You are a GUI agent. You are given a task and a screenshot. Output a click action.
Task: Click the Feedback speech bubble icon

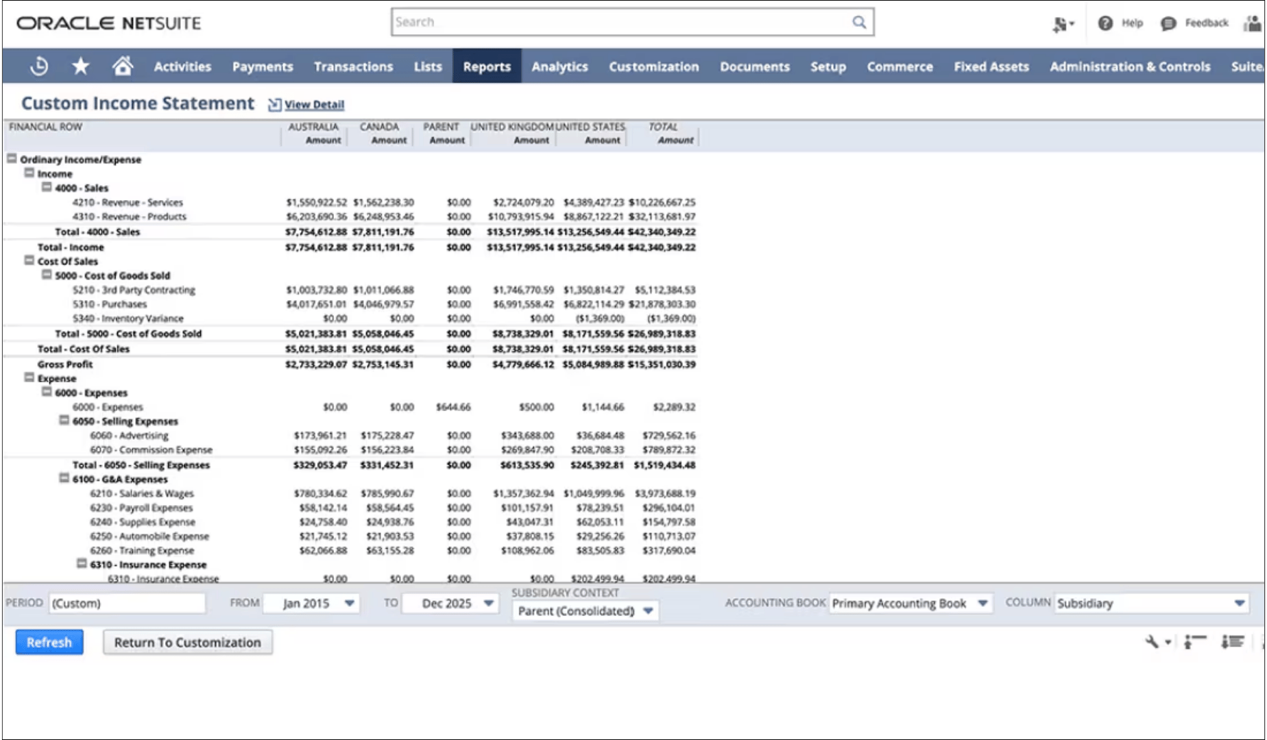coord(1166,23)
